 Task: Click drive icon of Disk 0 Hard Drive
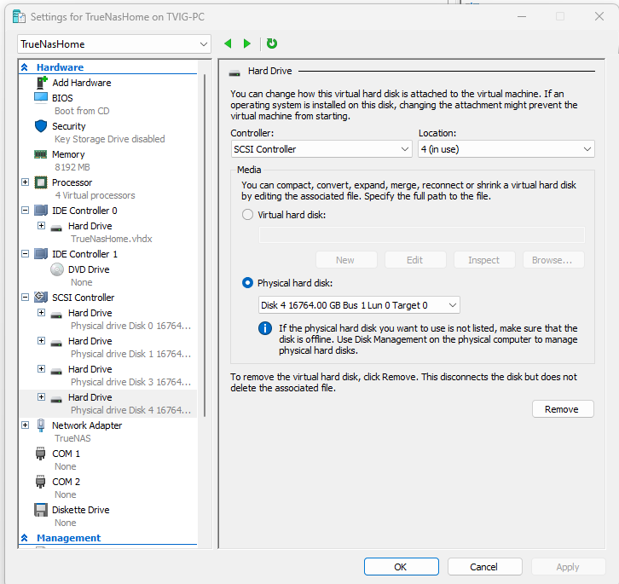tap(56, 315)
